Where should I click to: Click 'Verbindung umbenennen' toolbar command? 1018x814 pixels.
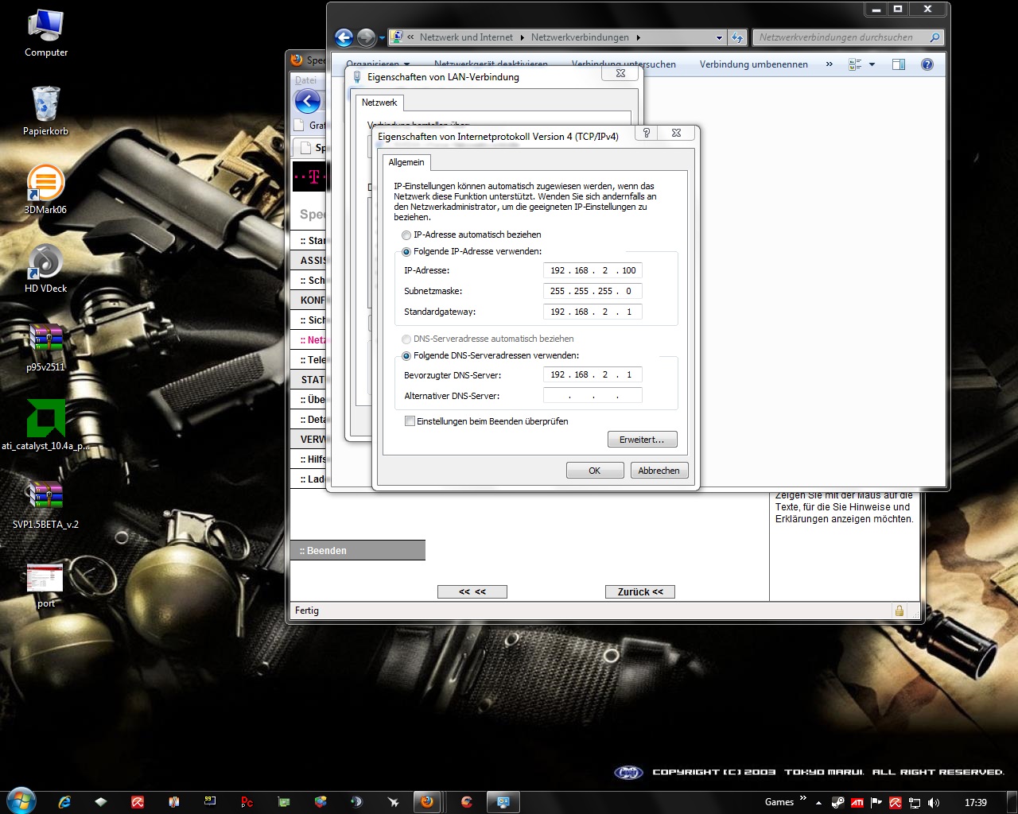coord(753,64)
